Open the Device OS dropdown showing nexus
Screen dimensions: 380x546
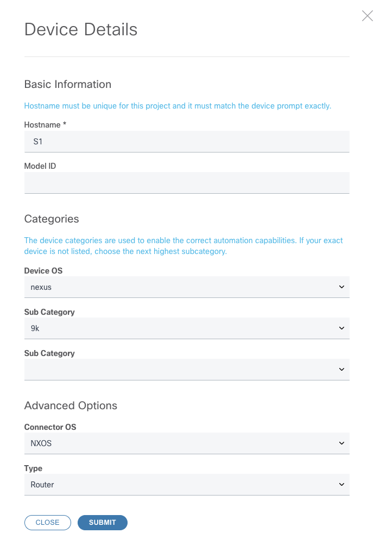(x=179, y=287)
